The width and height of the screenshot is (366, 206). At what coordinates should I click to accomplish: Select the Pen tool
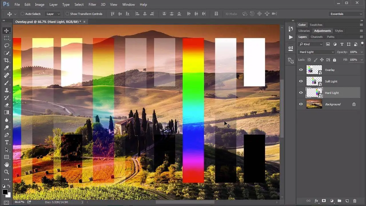[7, 135]
